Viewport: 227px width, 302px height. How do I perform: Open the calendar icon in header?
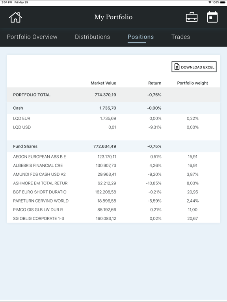pos(212,17)
